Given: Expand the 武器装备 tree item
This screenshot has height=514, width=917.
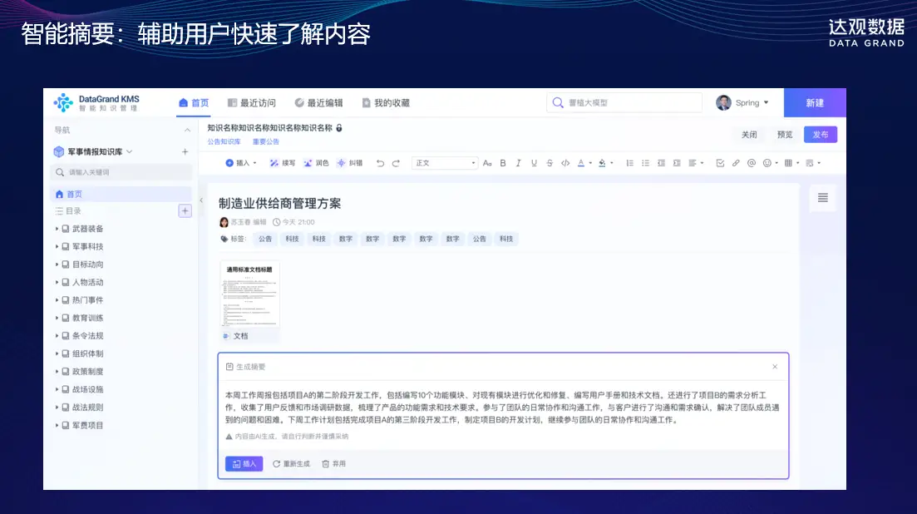Looking at the screenshot, I should (x=57, y=229).
